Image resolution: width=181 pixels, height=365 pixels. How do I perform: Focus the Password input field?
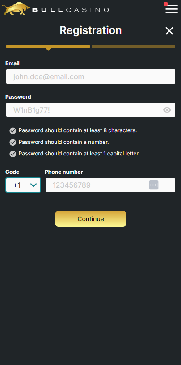[x=91, y=109]
